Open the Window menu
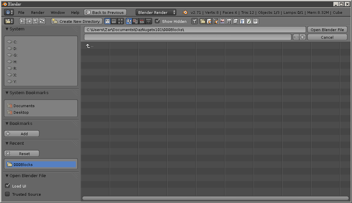Screen dimensions: 352x203 [58, 13]
